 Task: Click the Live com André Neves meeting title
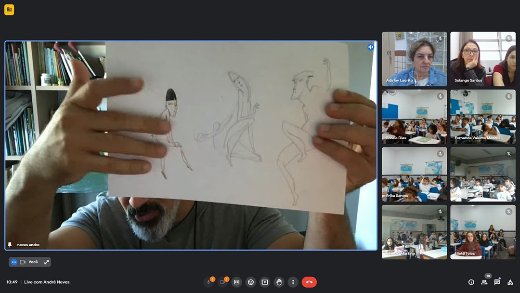[47, 282]
